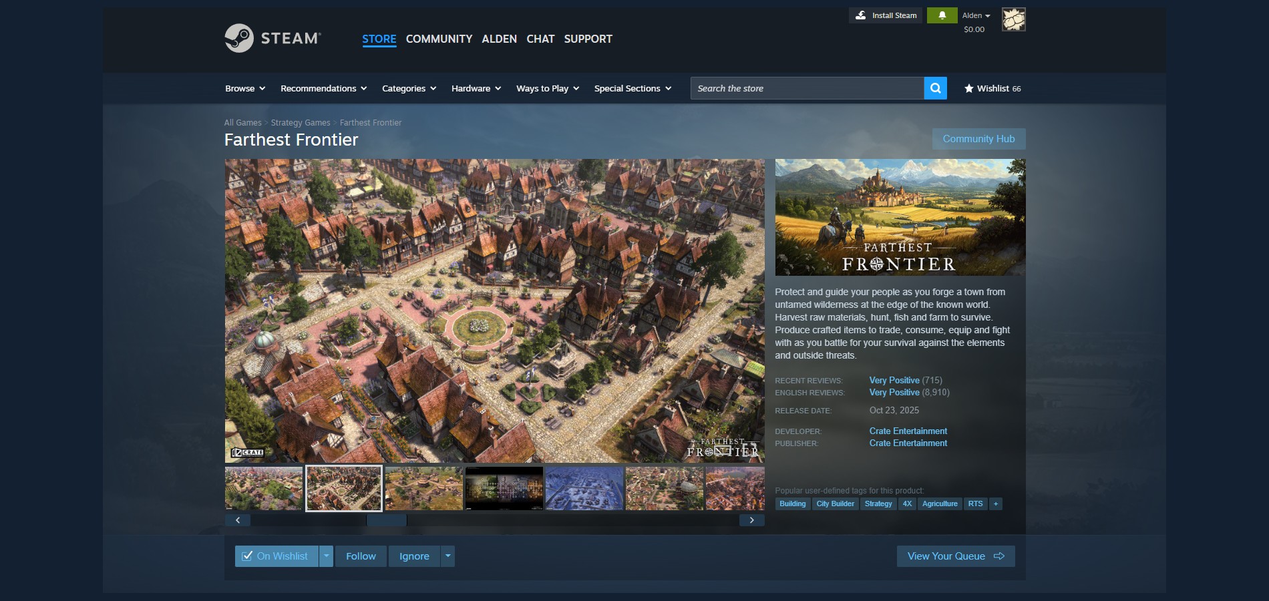Switch to the SUPPORT section

587,39
